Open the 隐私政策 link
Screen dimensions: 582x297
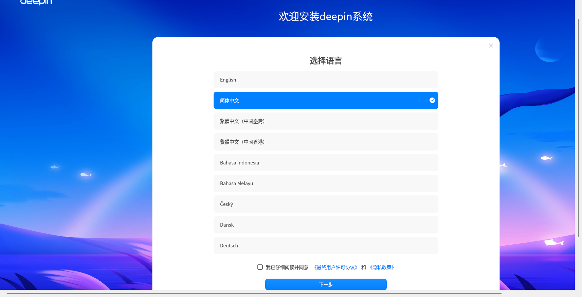pos(382,267)
